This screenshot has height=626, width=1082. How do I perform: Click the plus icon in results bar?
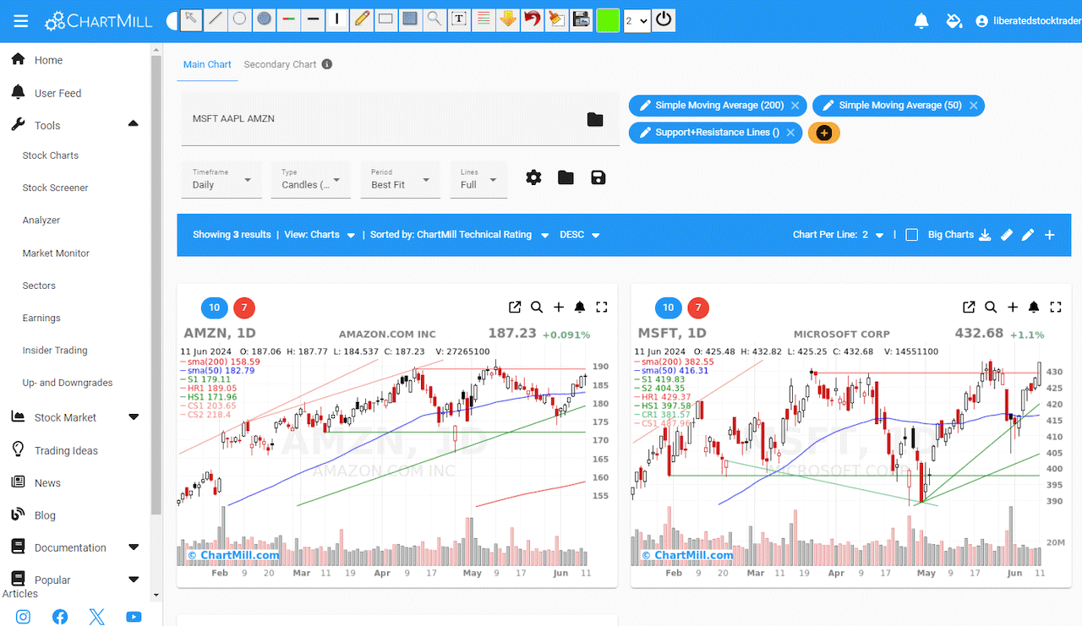pos(1050,235)
